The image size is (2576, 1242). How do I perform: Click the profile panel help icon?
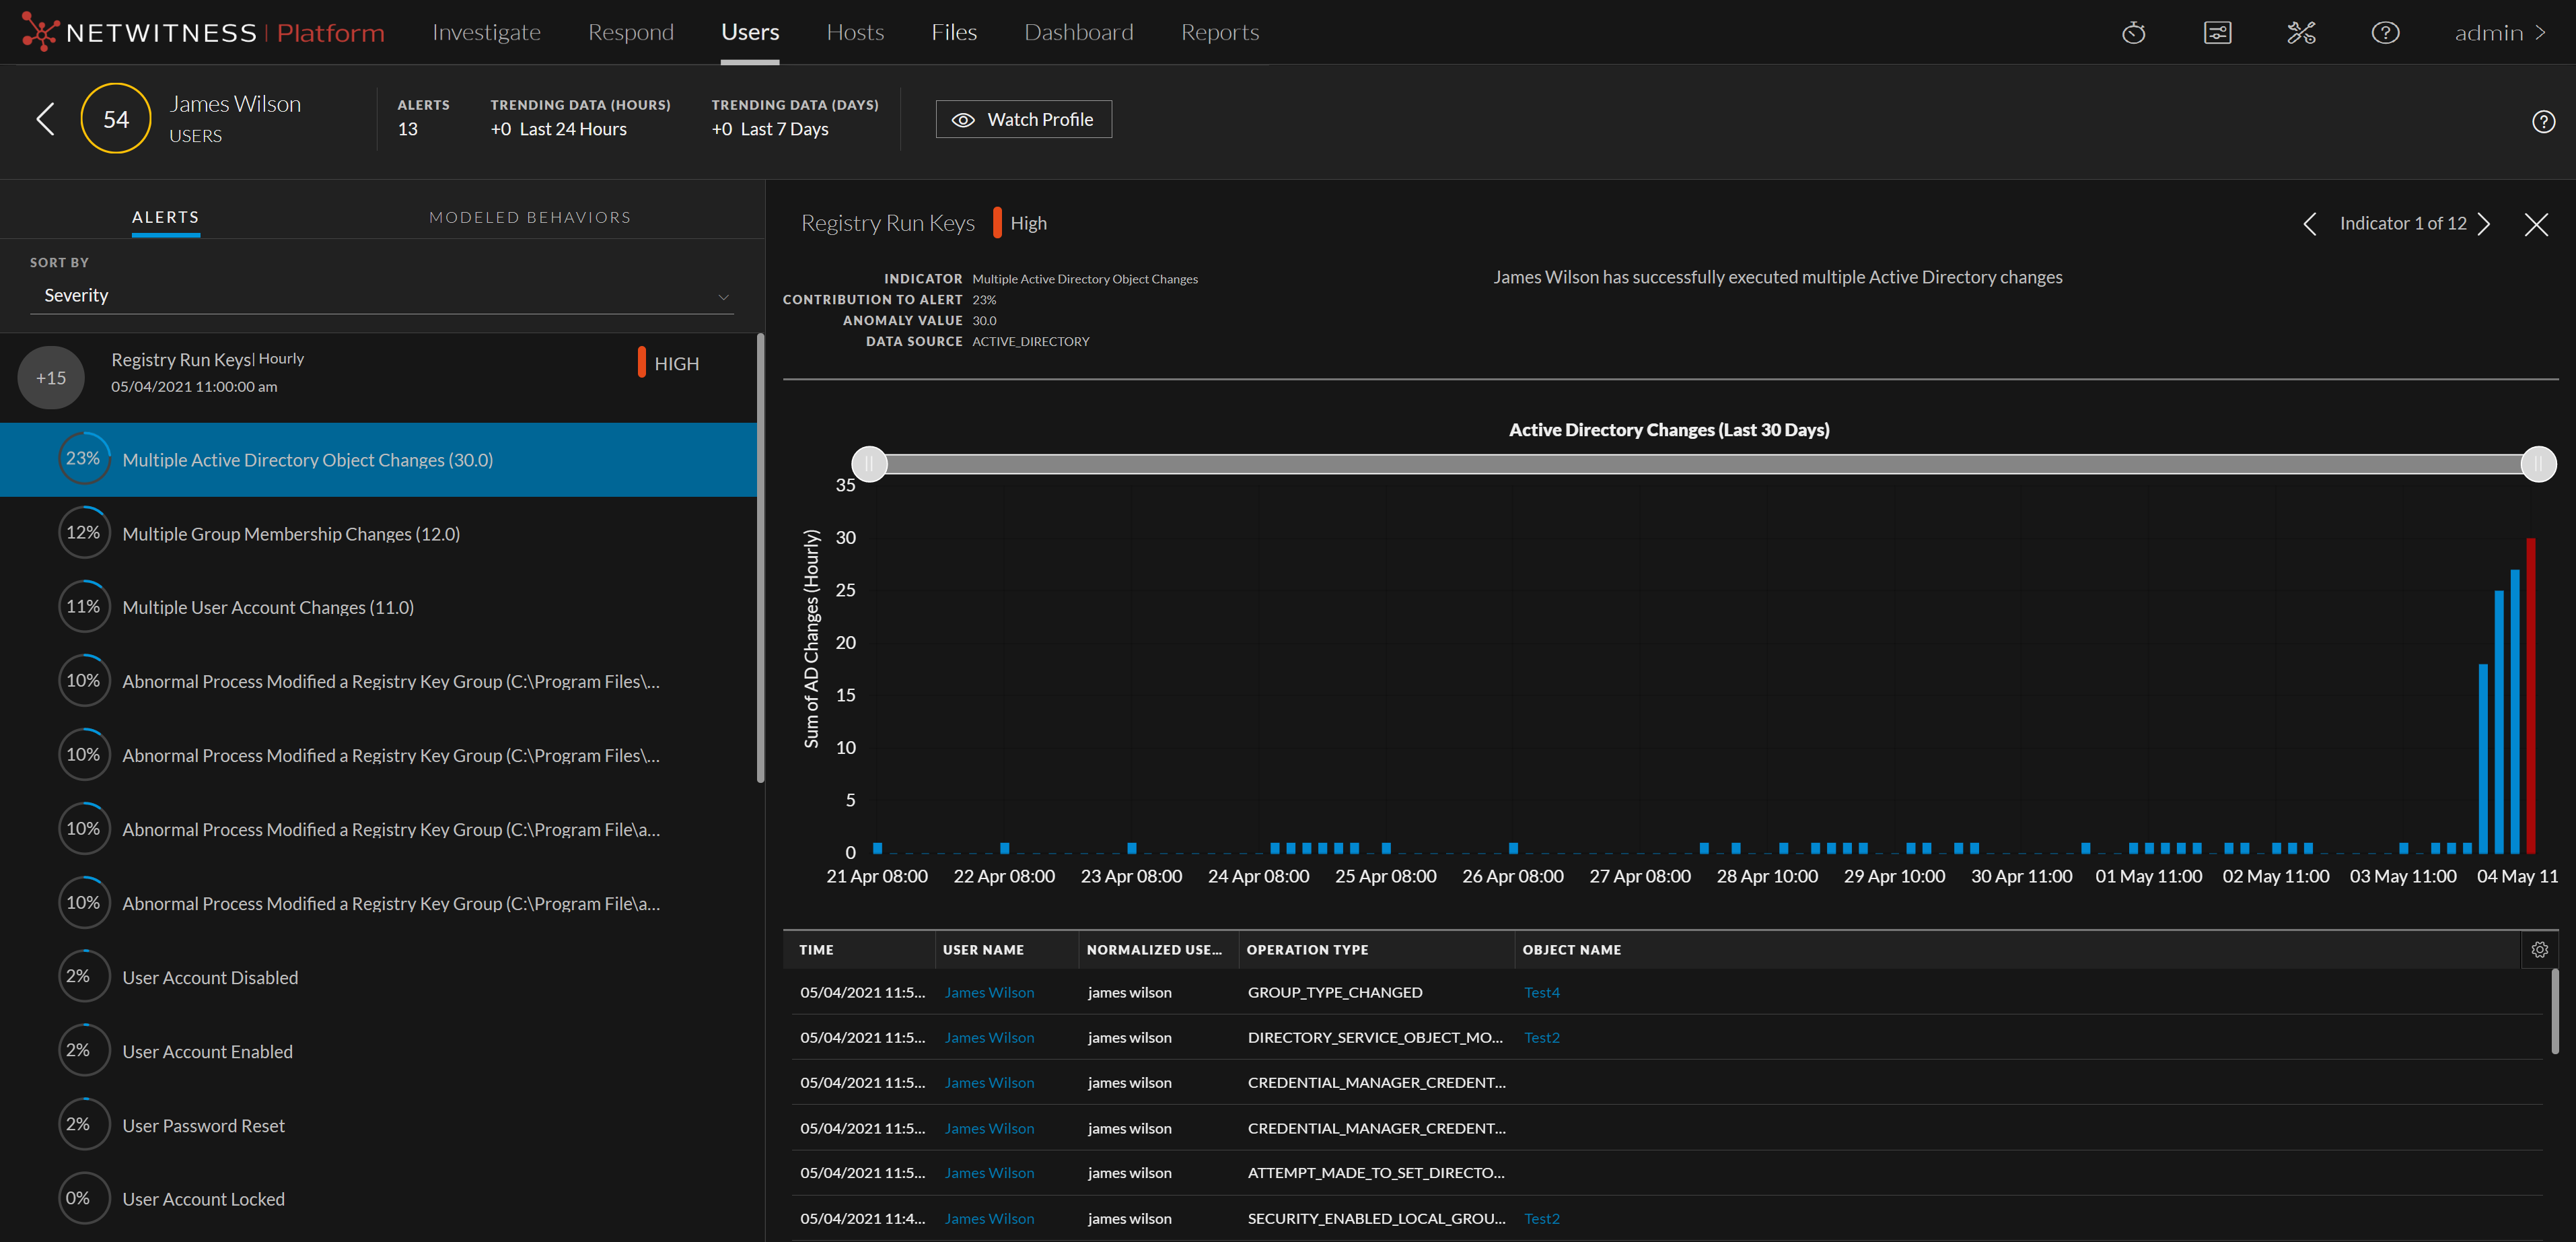click(x=2543, y=122)
